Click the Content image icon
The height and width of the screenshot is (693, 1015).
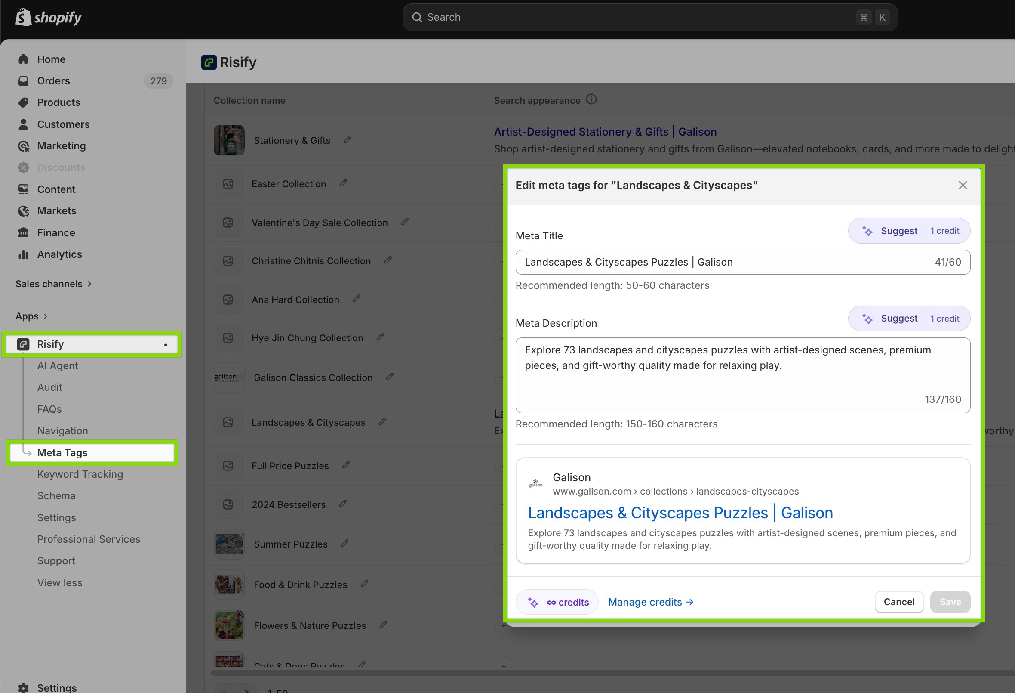click(24, 189)
